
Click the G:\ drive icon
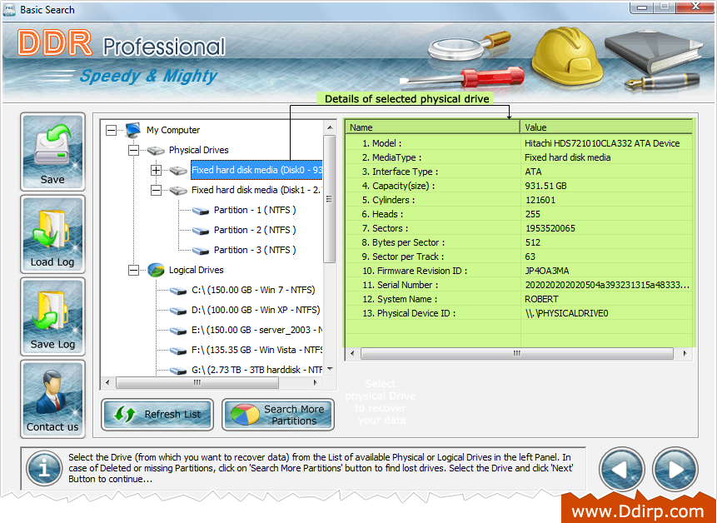click(x=178, y=371)
